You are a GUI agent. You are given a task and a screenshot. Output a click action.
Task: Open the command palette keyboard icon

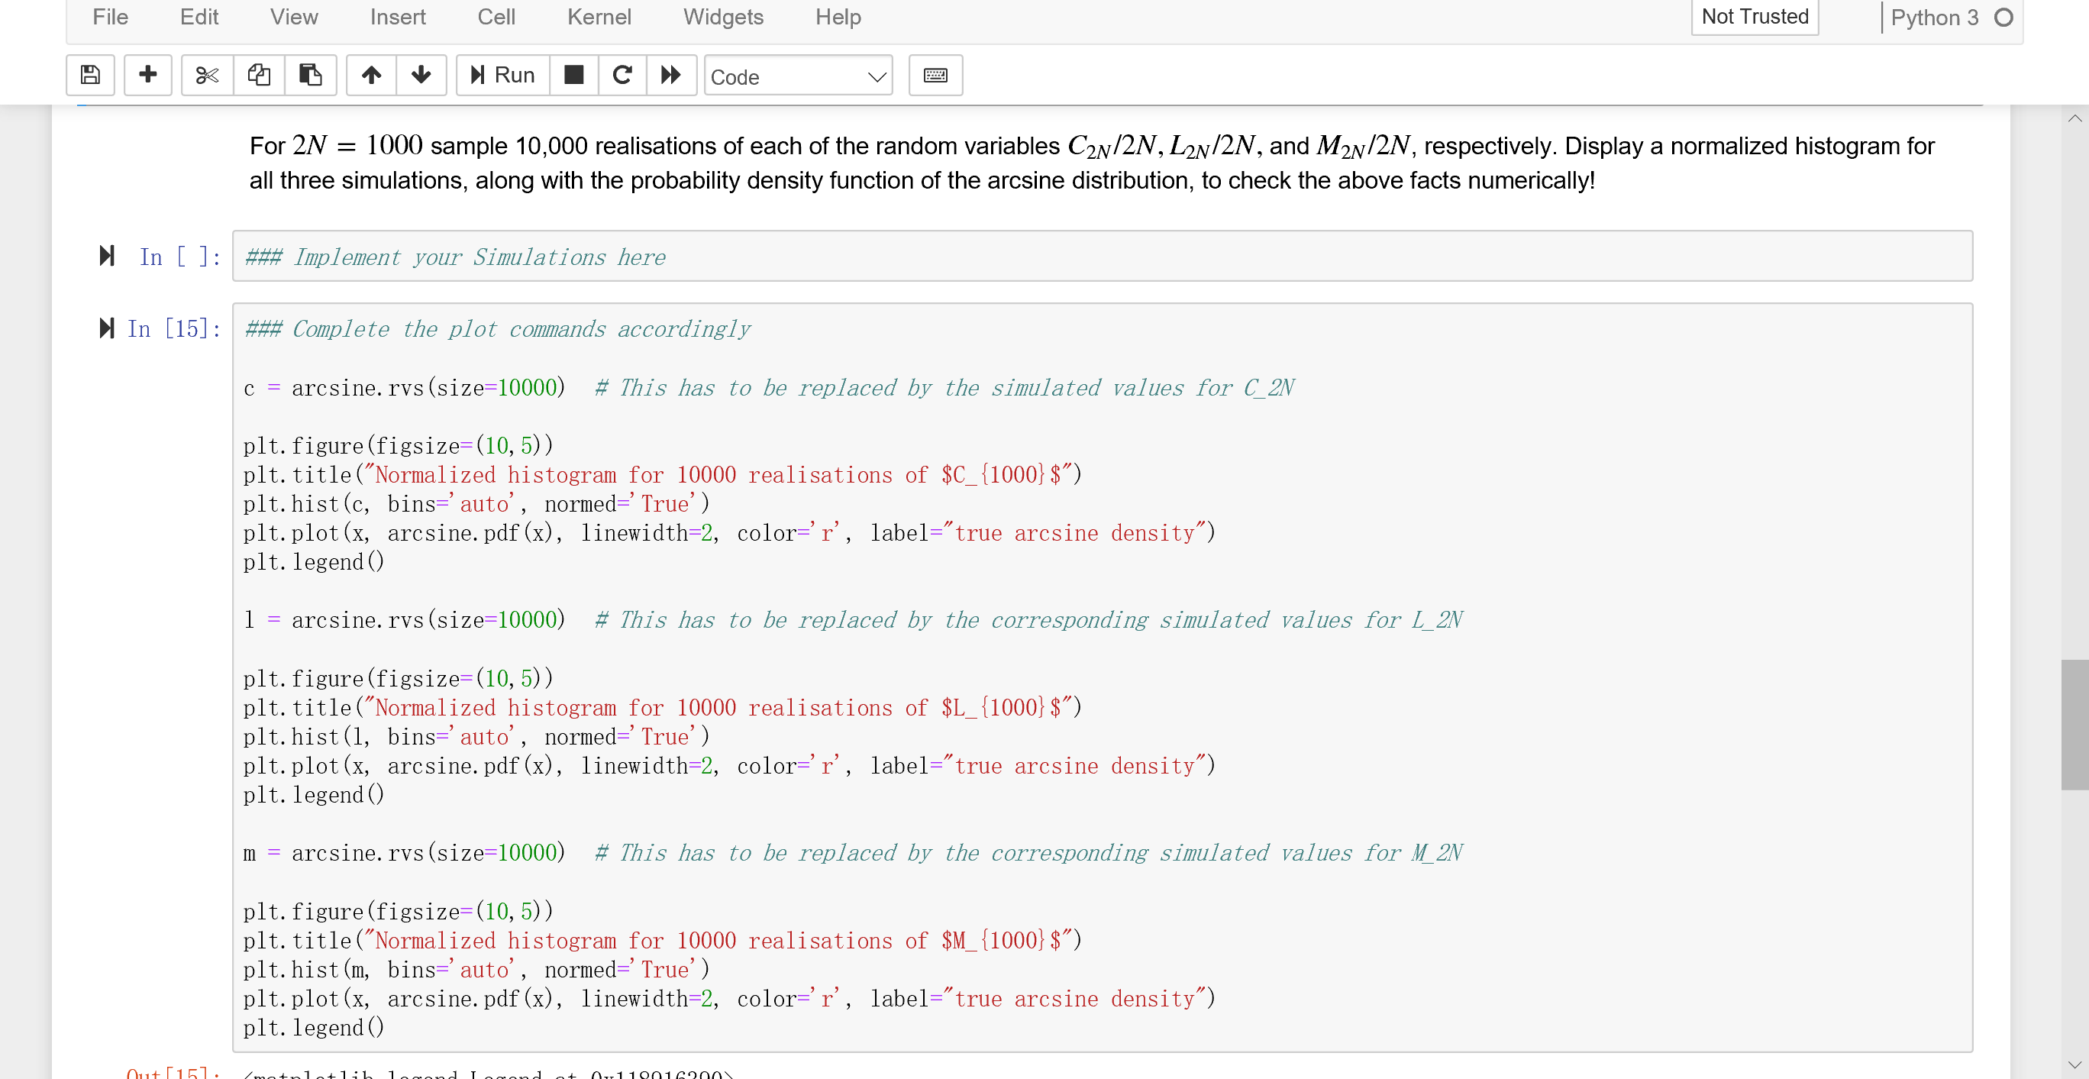[x=935, y=76]
